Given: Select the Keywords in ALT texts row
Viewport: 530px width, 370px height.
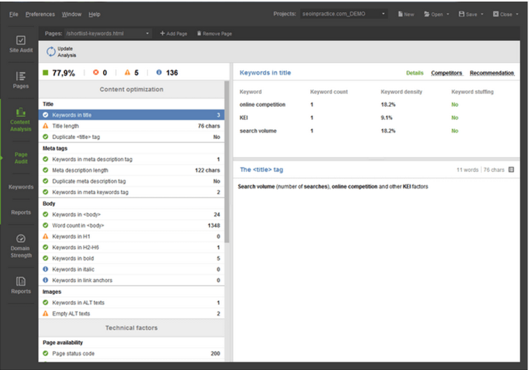Looking at the screenshot, I should (132, 302).
